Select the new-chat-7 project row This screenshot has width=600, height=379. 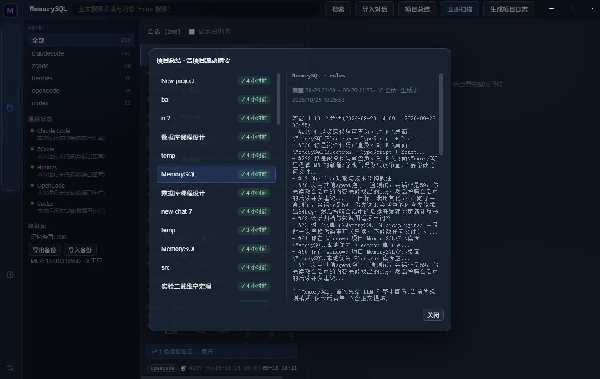[216, 211]
